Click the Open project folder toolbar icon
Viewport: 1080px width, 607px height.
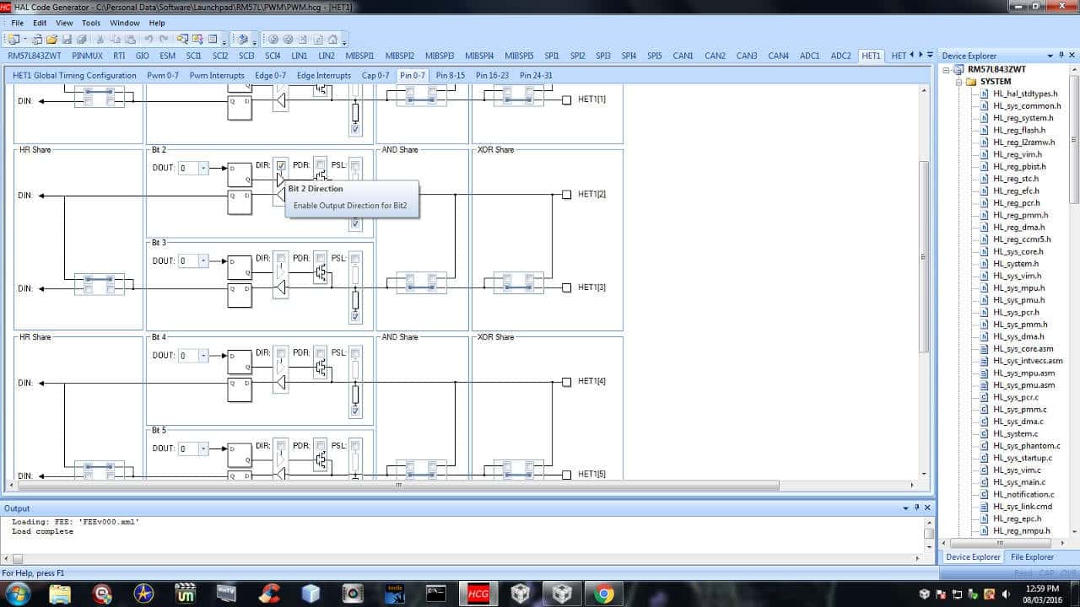tap(51, 40)
